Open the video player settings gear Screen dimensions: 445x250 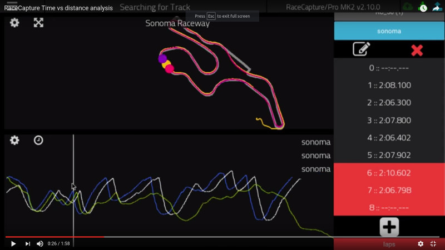pos(421,243)
